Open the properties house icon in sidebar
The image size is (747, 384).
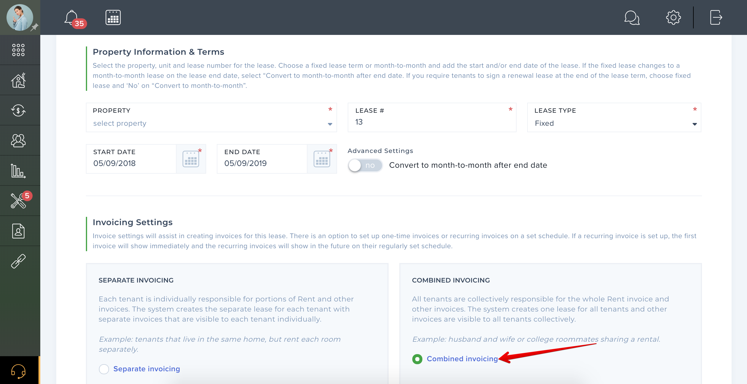tap(18, 80)
